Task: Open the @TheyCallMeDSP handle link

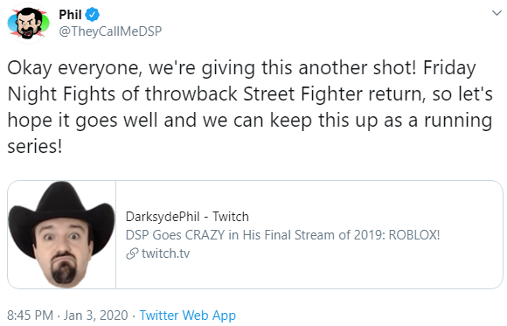Action: (110, 31)
